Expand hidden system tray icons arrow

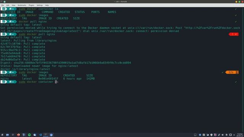pos(234,135)
